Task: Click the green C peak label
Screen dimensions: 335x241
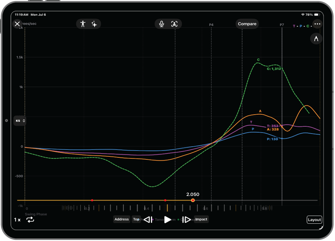Action: (x=258, y=60)
